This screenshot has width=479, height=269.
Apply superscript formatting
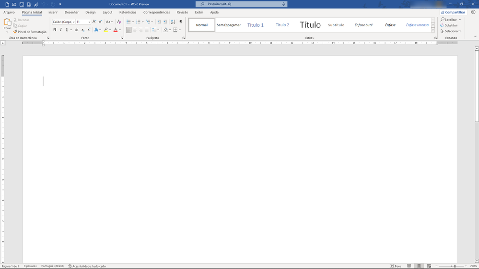tap(89, 30)
